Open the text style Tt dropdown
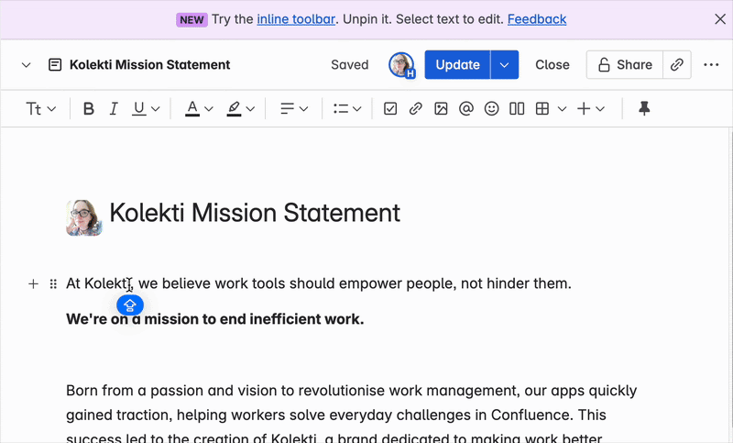This screenshot has width=733, height=443. pos(40,109)
